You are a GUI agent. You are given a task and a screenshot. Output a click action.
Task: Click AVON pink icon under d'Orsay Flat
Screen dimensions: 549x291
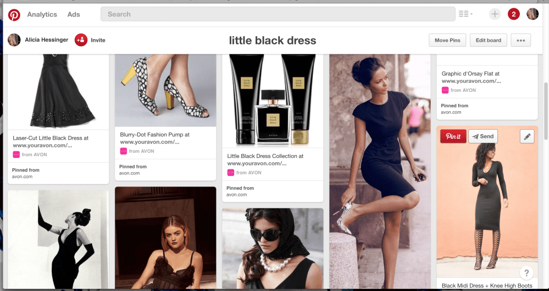pos(445,90)
